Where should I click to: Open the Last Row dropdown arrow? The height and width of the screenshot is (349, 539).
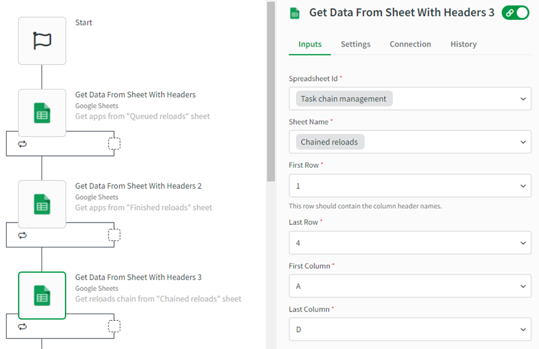coord(523,243)
